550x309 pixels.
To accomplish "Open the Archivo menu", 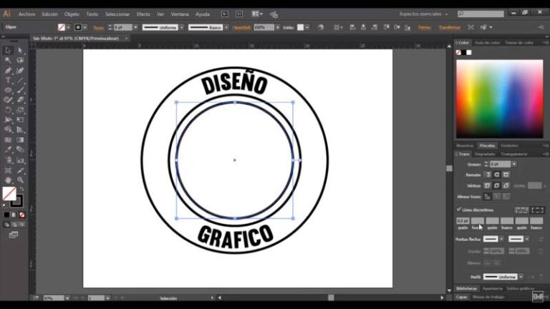I will point(26,14).
